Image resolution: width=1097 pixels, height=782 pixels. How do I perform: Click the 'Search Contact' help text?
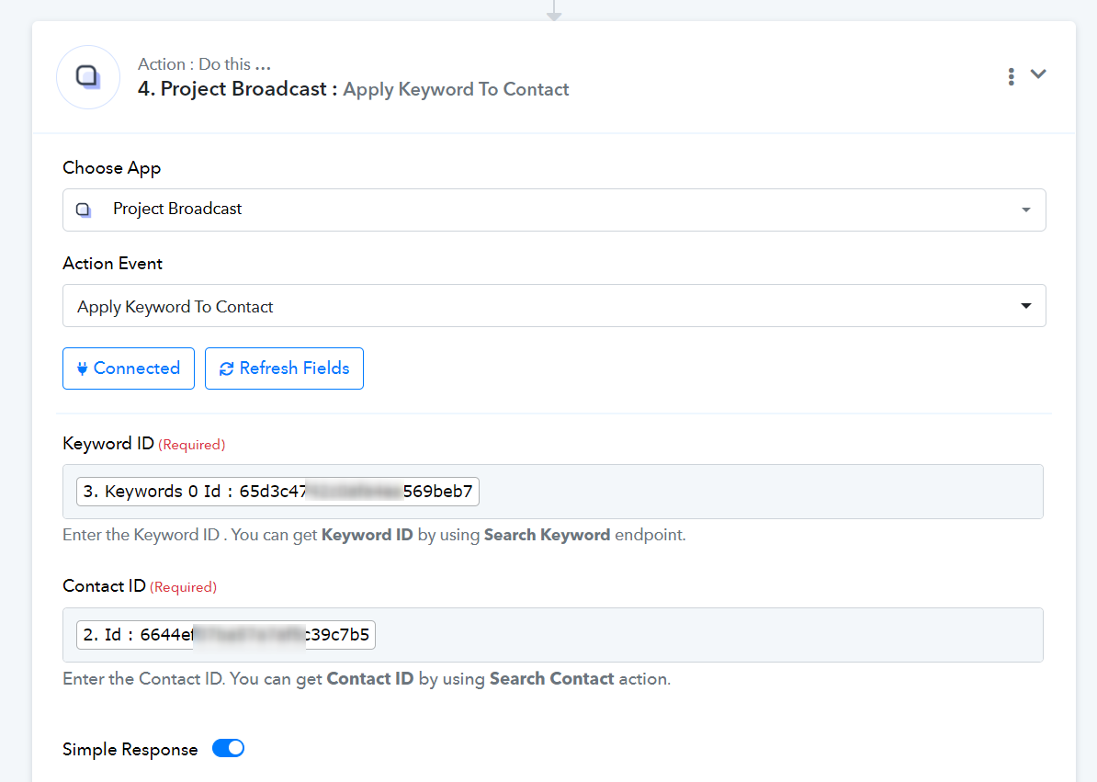(552, 679)
